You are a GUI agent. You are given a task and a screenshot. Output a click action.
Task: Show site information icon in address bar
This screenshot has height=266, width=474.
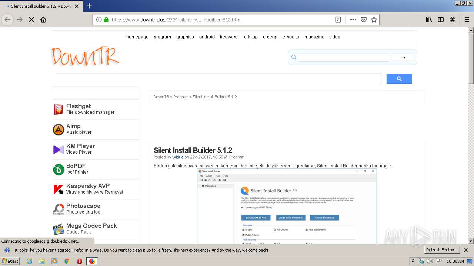(99, 20)
